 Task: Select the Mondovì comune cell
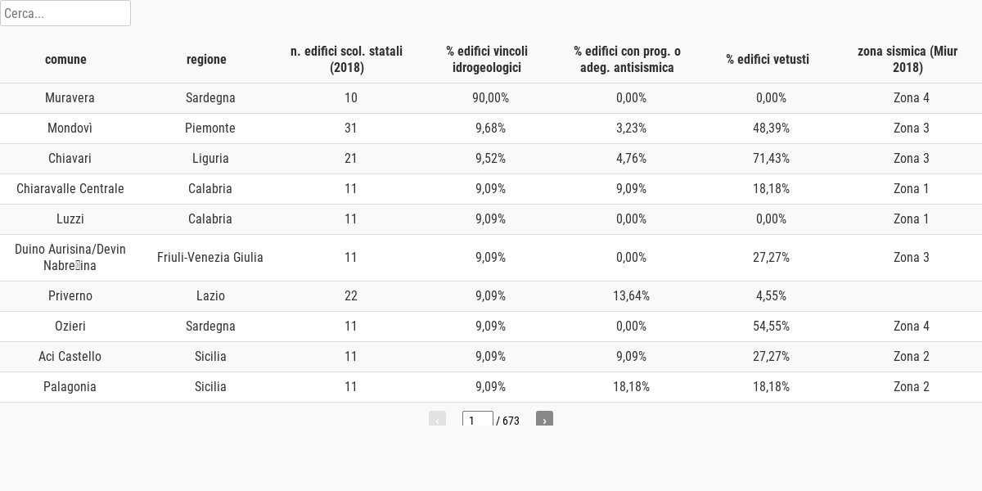pos(70,128)
